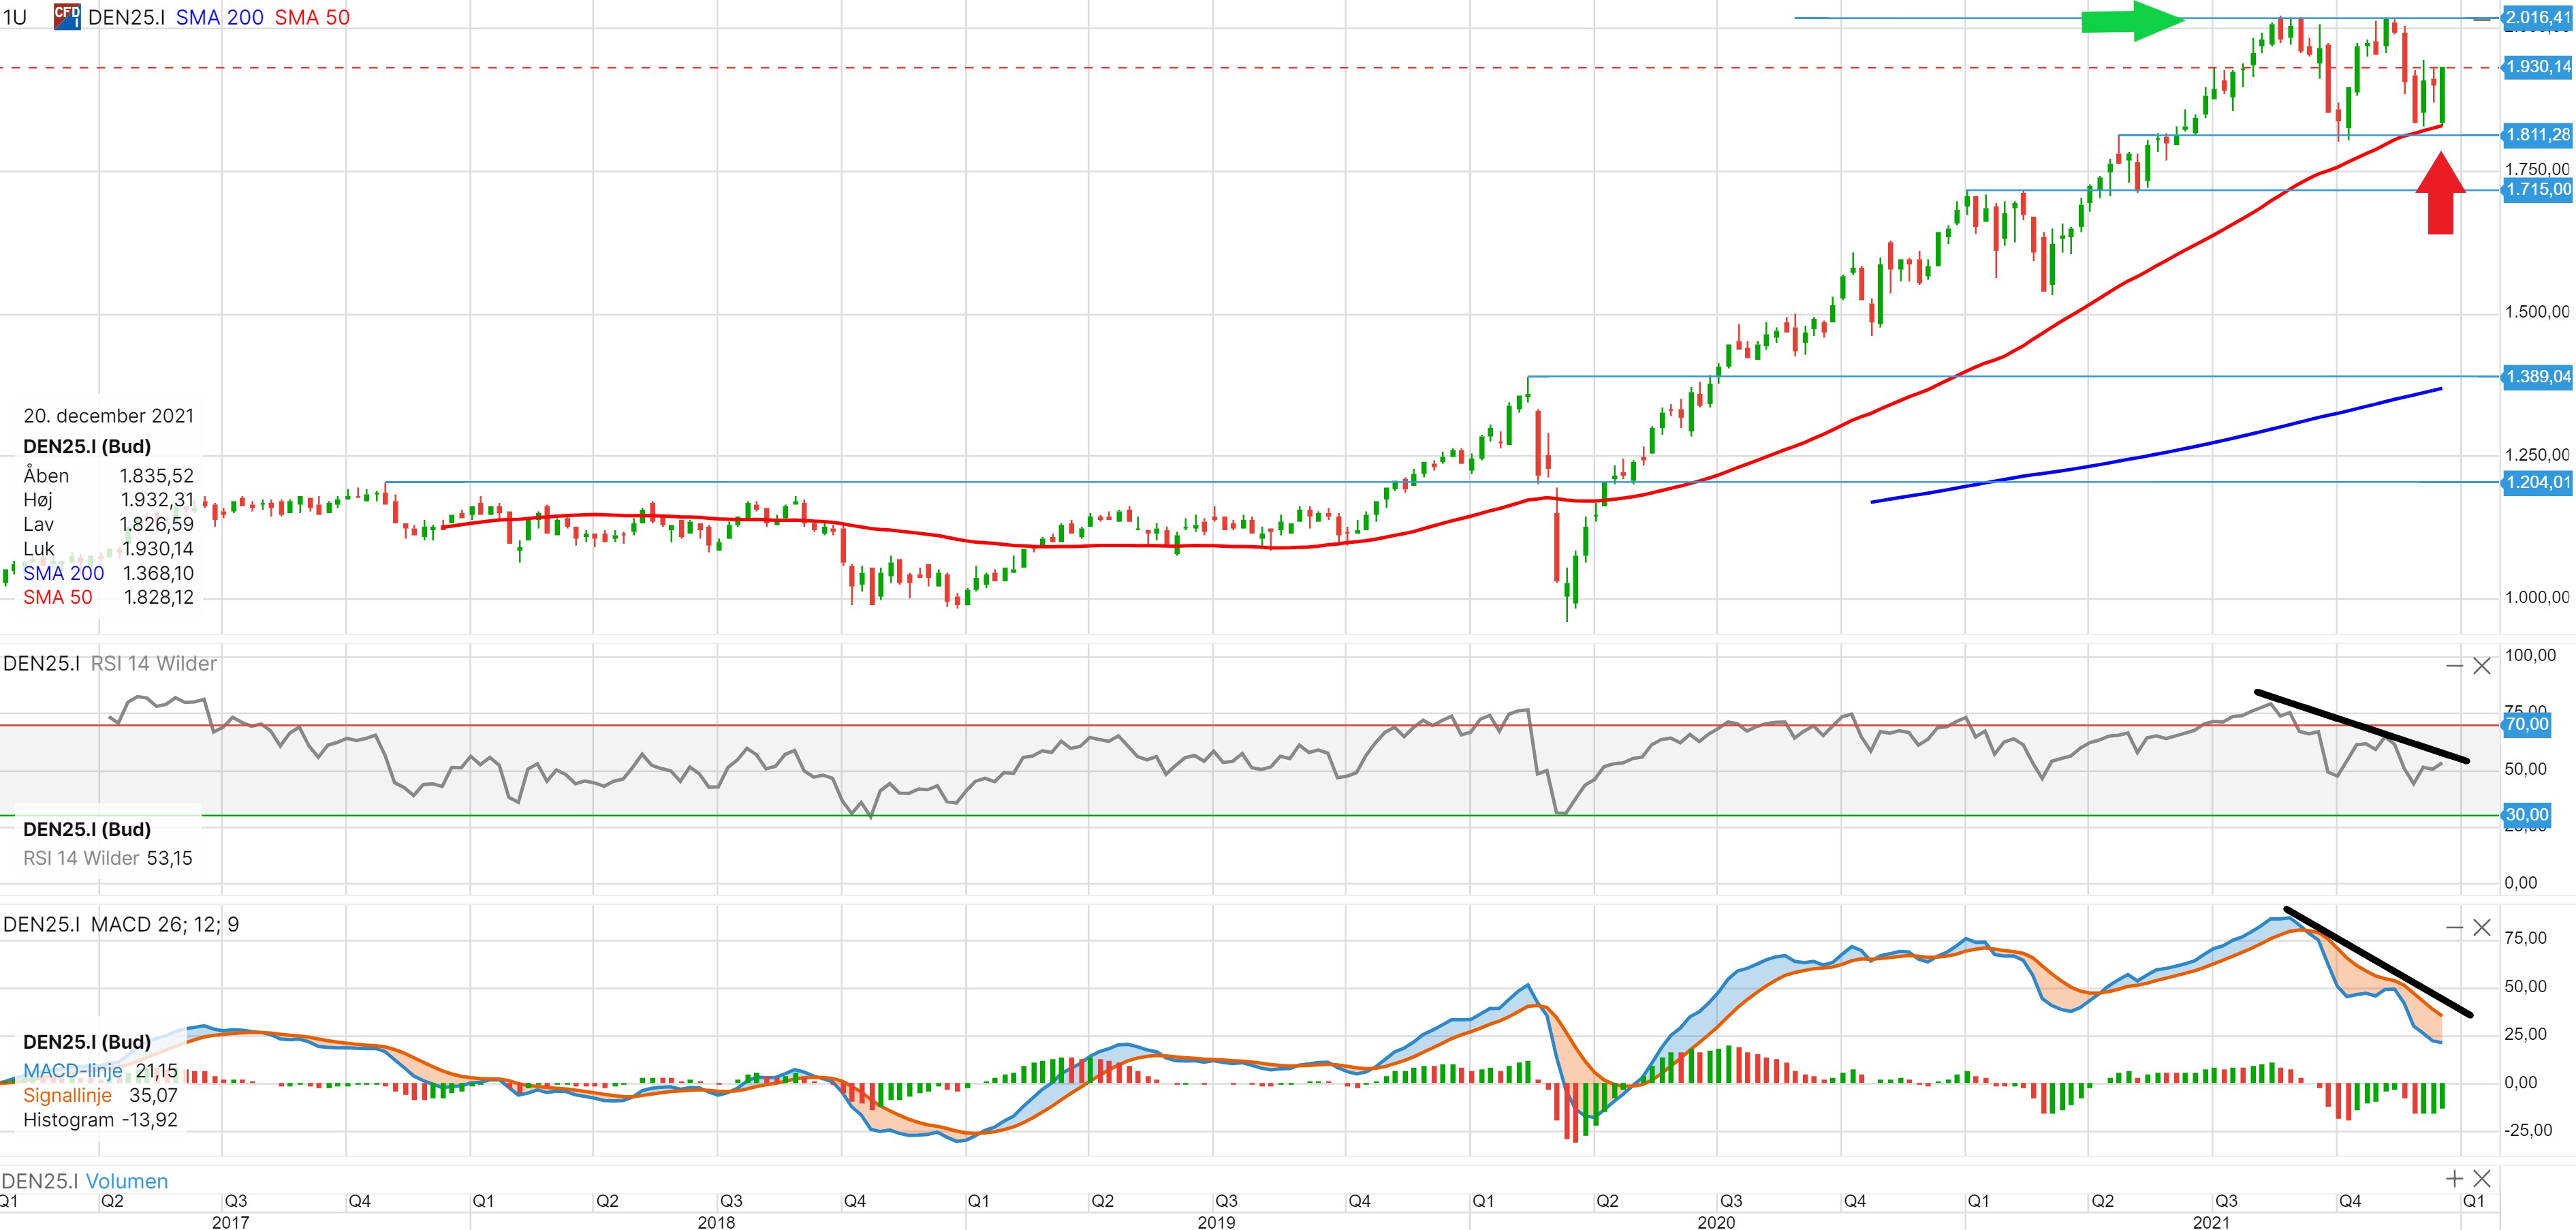The image size is (2576, 1230).
Task: Click the Lav value 1.826,59
Action: click(x=157, y=525)
